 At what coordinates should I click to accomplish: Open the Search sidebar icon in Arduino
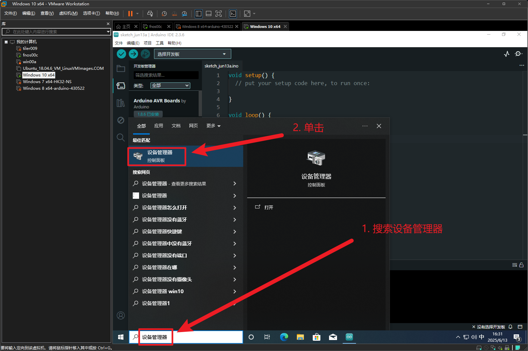tap(121, 137)
